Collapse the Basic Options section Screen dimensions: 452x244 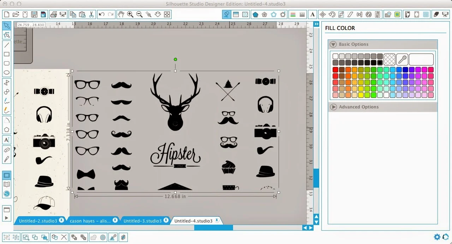pyautogui.click(x=333, y=44)
